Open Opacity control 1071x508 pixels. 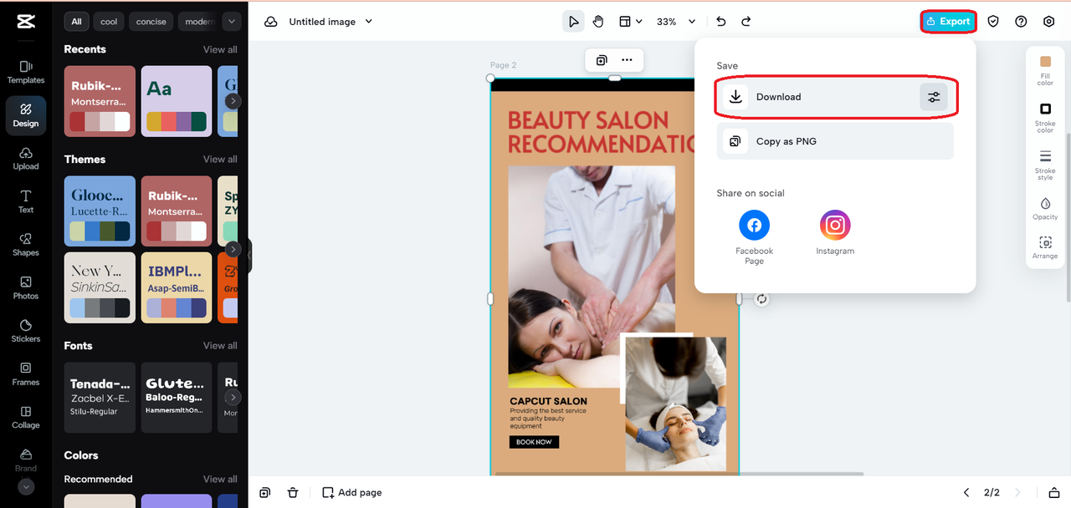tap(1045, 209)
